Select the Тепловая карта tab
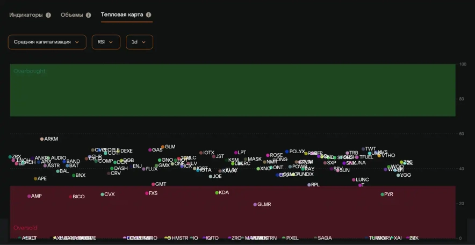The image size is (475, 245). tap(122, 15)
